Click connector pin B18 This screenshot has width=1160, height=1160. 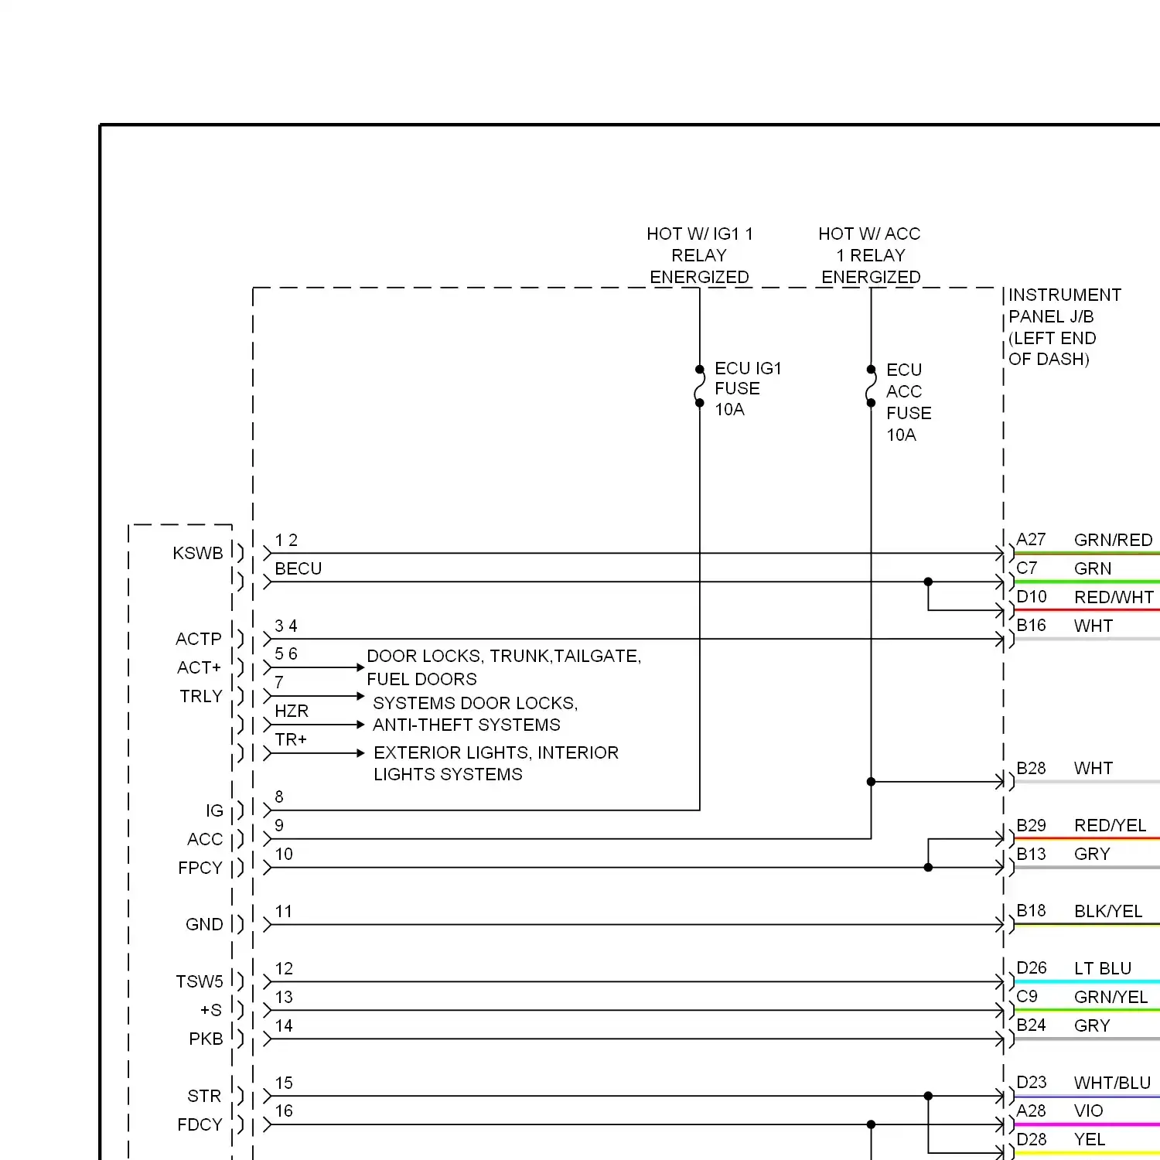pos(1031,910)
